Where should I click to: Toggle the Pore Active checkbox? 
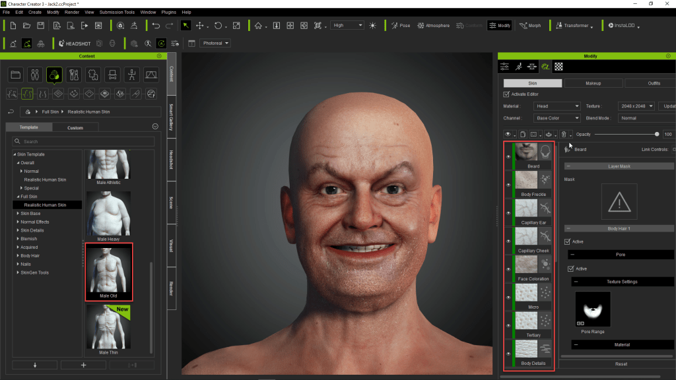click(571, 269)
